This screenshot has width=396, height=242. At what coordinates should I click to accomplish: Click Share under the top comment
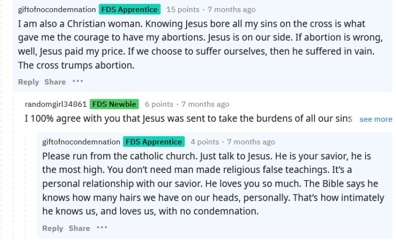point(55,82)
